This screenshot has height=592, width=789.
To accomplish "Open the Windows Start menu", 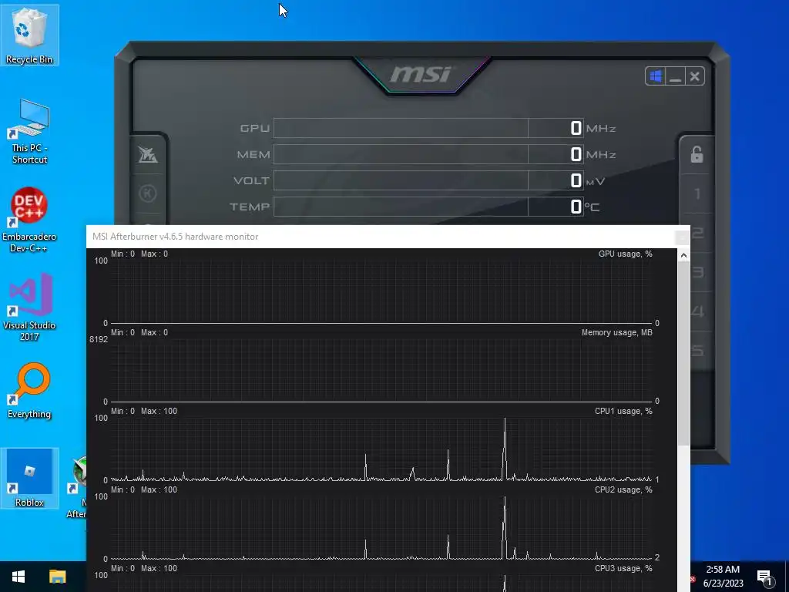I will (x=18, y=577).
